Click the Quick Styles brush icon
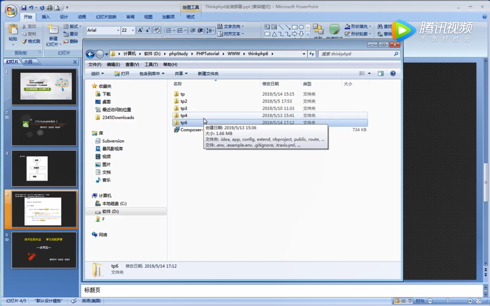This screenshot has height=306, width=490. click(x=335, y=30)
